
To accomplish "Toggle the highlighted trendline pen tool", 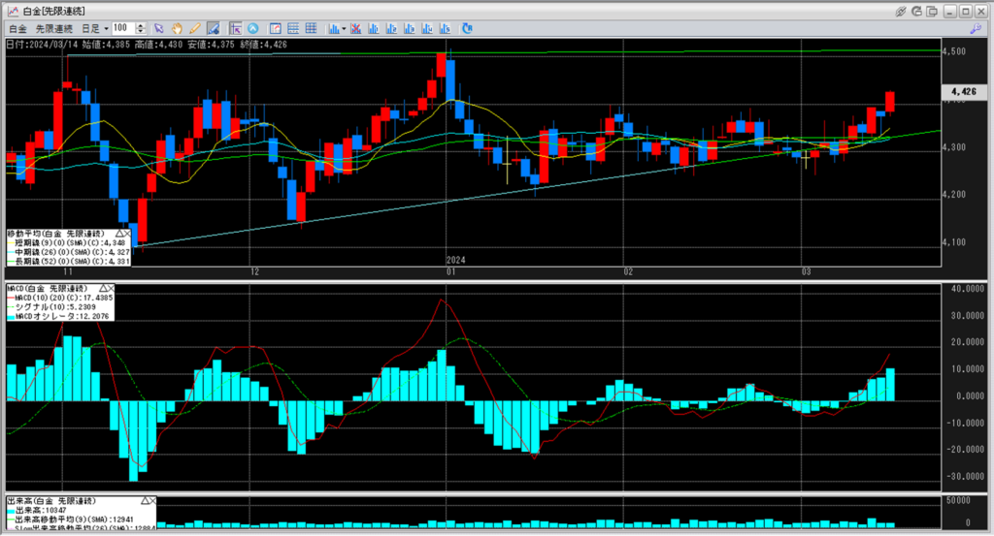I will click(x=213, y=28).
